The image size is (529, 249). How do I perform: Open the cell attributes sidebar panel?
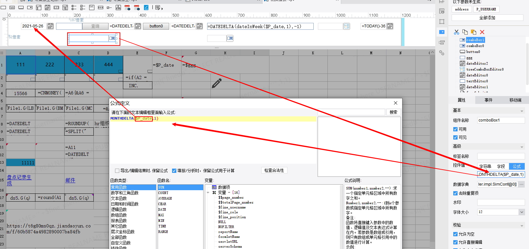click(442, 11)
